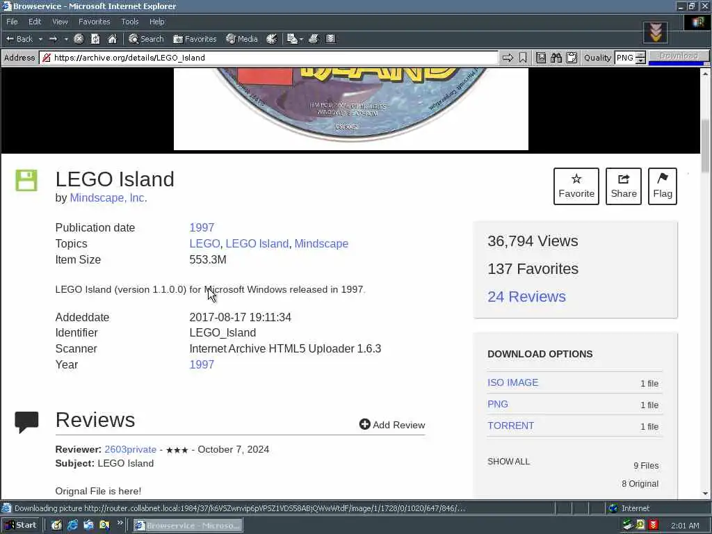Stop loading with the Stop icon
Screen dimensions: 712x534
click(79, 39)
